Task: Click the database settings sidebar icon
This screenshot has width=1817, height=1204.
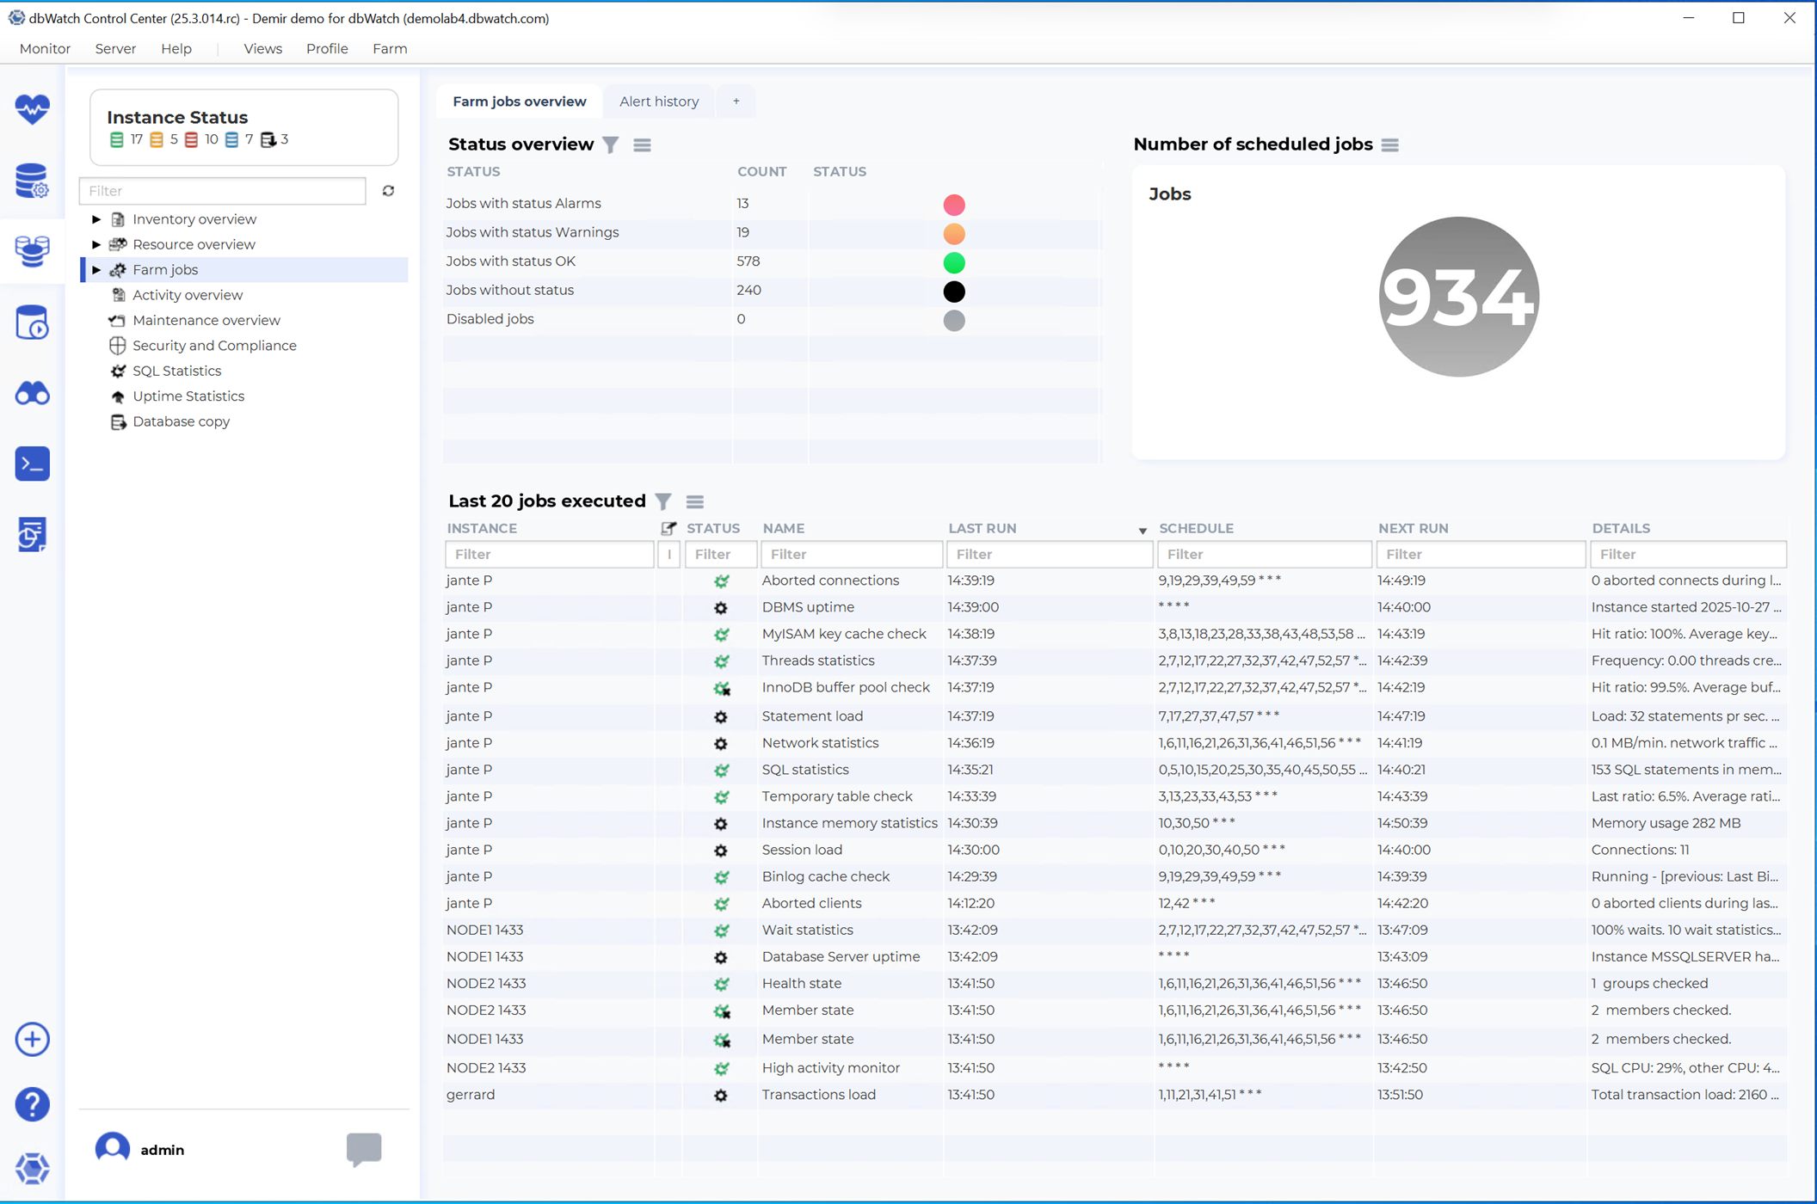Action: (x=32, y=181)
